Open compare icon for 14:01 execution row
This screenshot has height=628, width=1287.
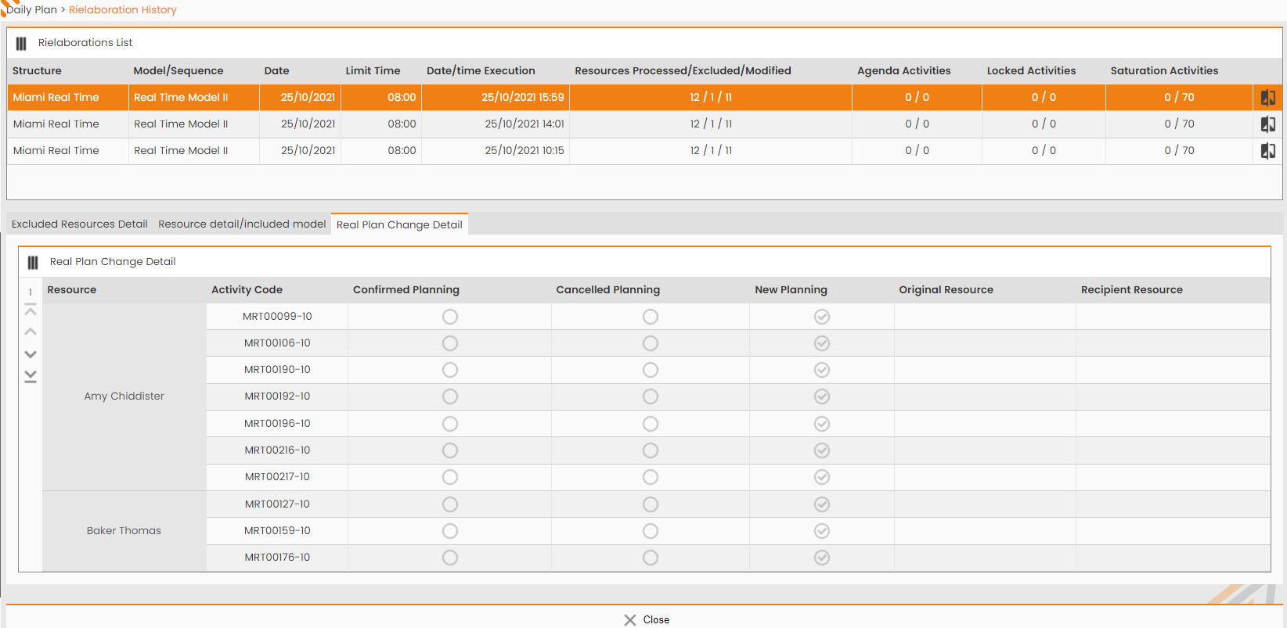click(1267, 124)
